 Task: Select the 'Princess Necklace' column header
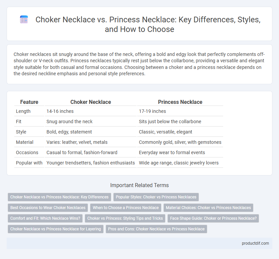180,102
